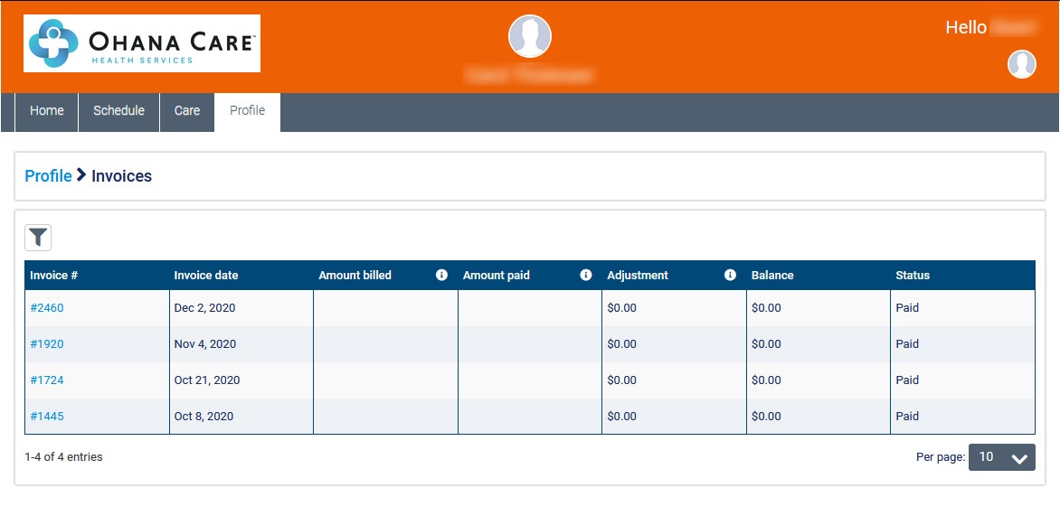This screenshot has height=516, width=1060.
Task: Sort by the Invoice date column header
Action: click(x=206, y=276)
